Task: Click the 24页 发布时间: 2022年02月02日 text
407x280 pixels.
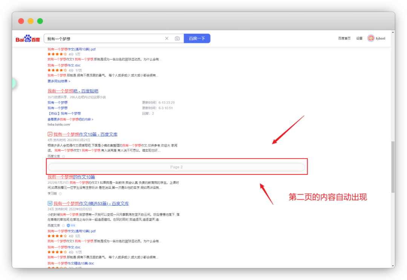Action: click(70, 209)
